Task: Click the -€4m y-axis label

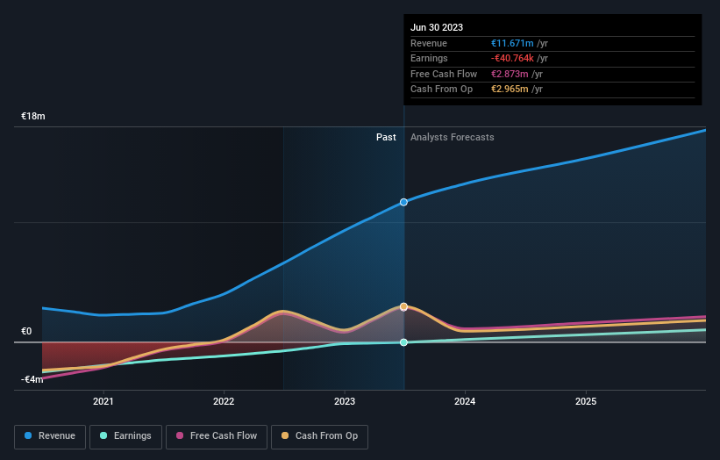Action: tap(32, 379)
